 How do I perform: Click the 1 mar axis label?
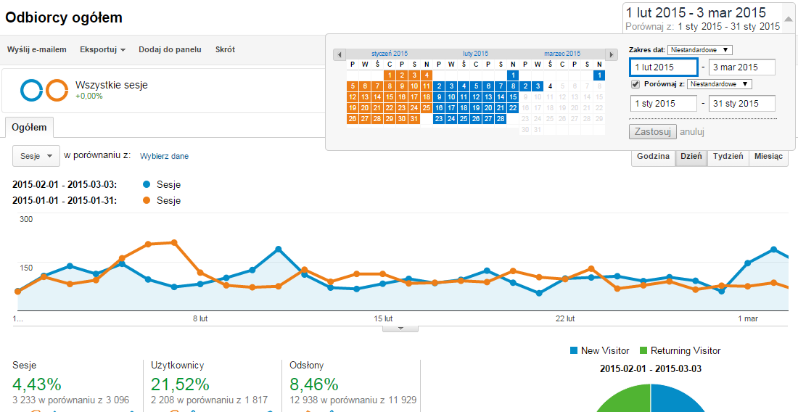(x=748, y=318)
